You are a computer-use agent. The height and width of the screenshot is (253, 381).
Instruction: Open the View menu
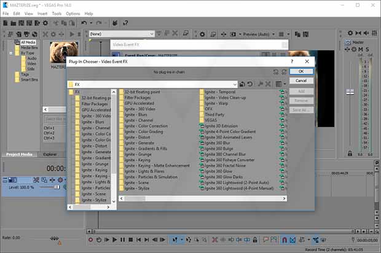coord(29,14)
